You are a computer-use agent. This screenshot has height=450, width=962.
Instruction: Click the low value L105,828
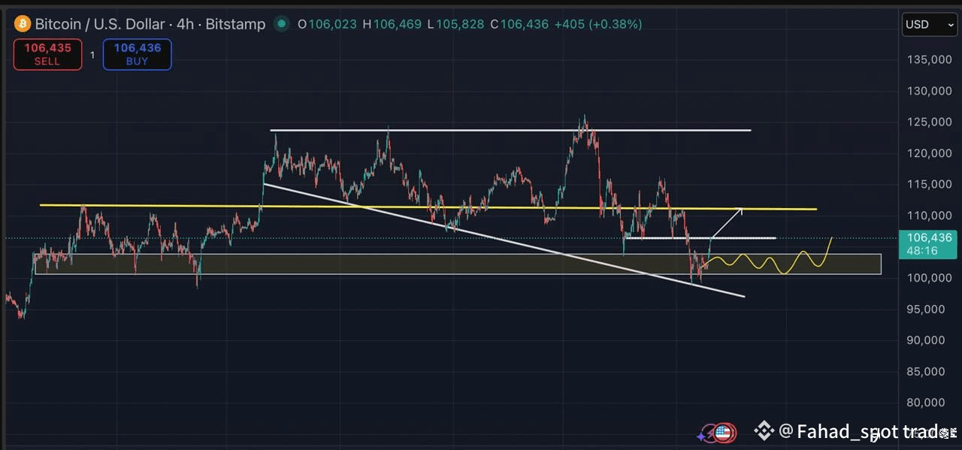pyautogui.click(x=455, y=24)
